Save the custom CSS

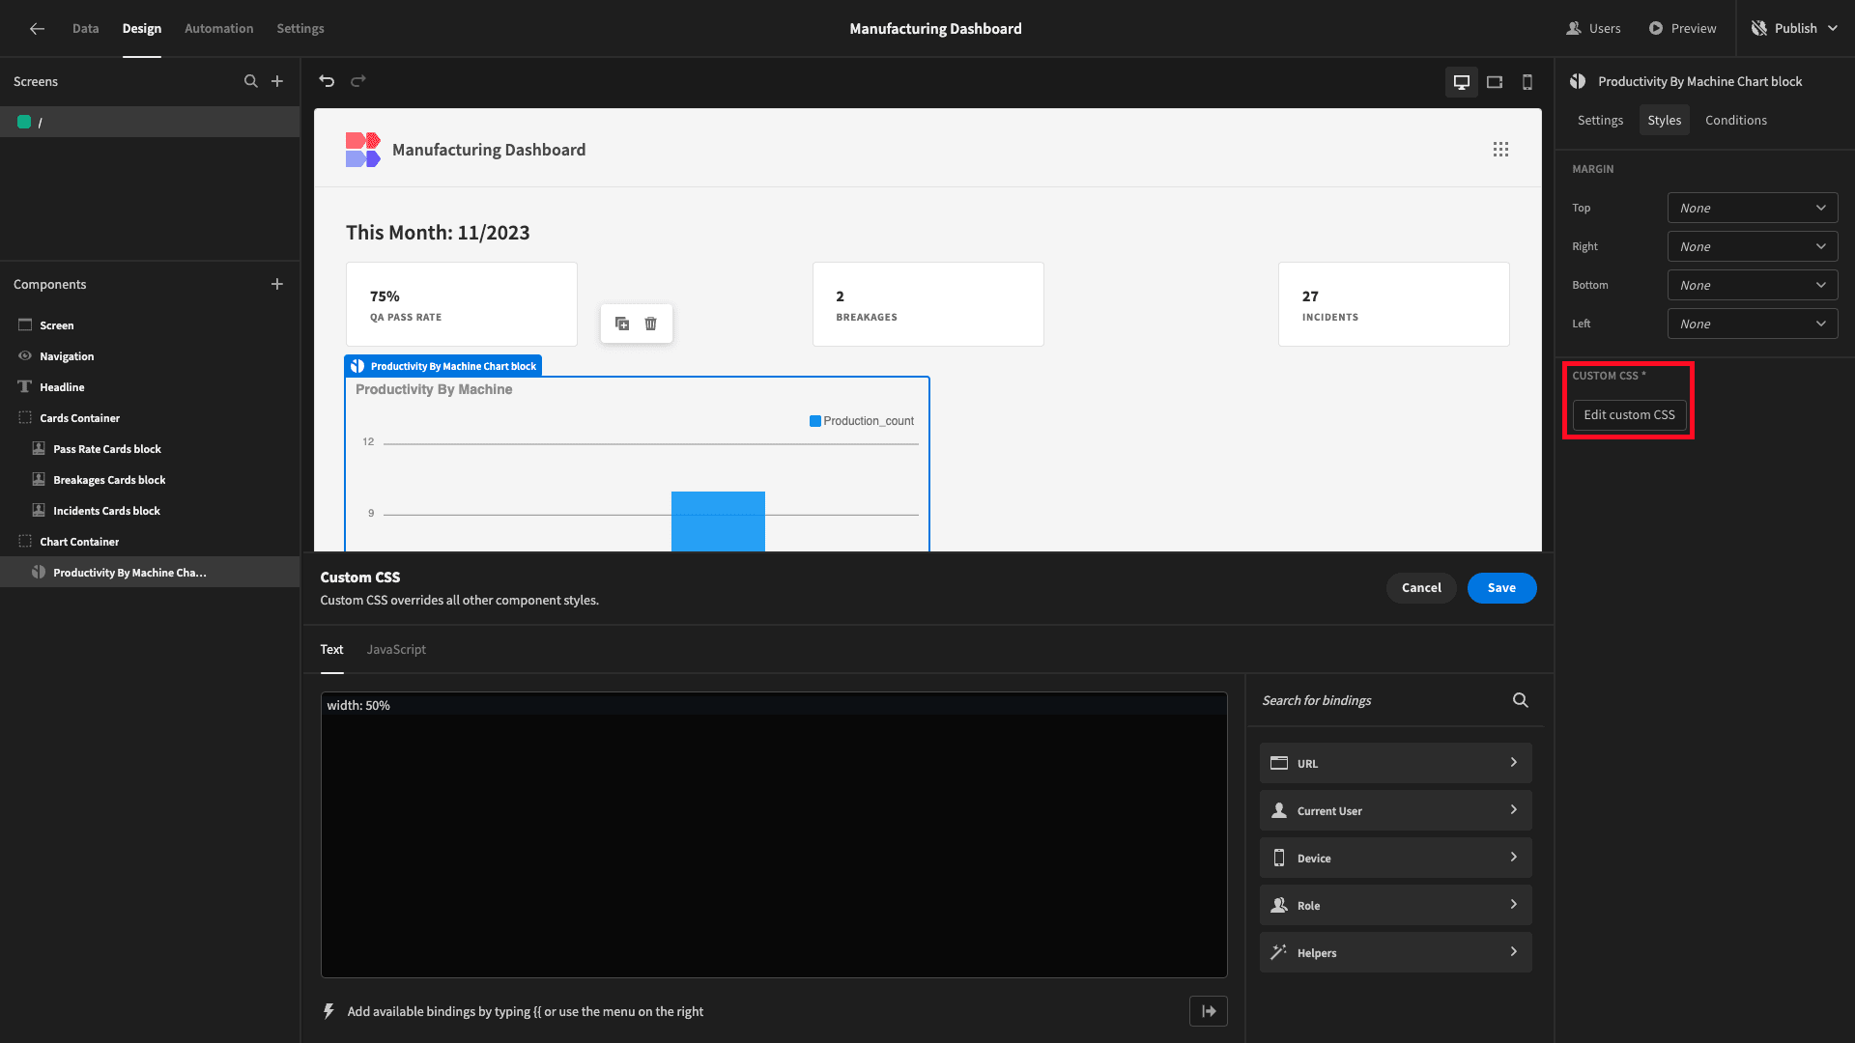(1501, 587)
